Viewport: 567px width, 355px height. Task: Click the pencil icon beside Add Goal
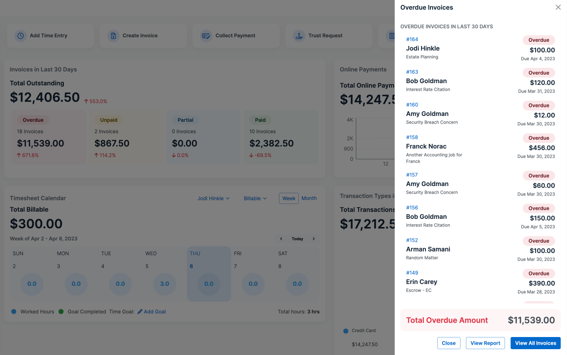[x=140, y=311]
